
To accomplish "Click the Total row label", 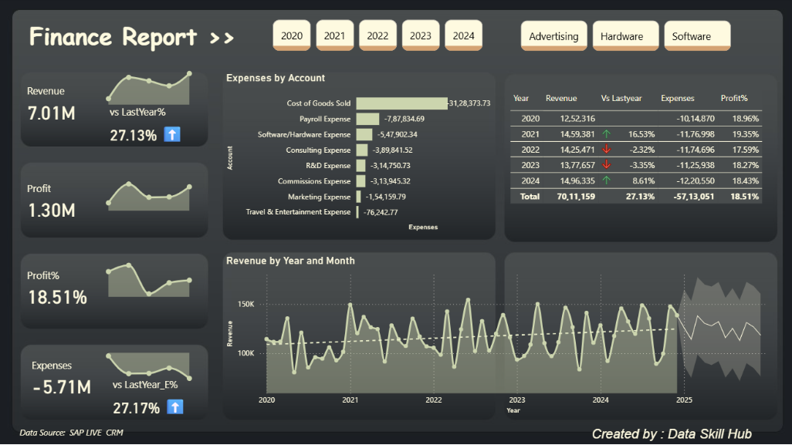I will [530, 196].
